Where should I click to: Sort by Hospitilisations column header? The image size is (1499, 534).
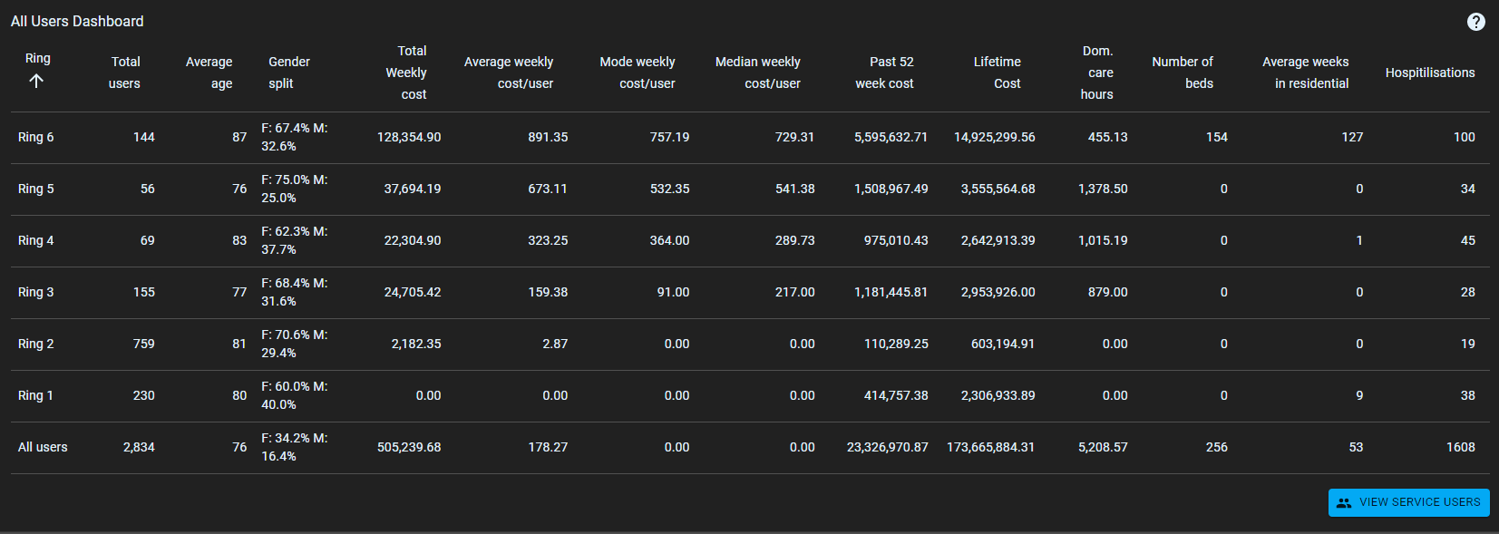click(1429, 73)
